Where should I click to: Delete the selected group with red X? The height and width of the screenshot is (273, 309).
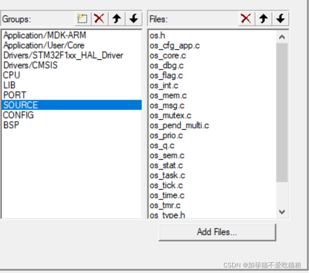tap(100, 19)
